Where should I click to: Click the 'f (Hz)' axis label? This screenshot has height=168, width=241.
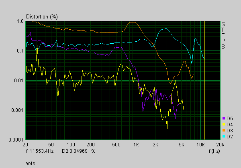click(214, 151)
